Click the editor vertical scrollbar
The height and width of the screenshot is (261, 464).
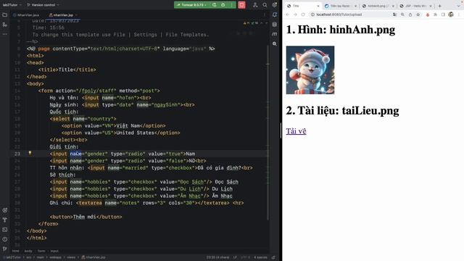(x=268, y=133)
